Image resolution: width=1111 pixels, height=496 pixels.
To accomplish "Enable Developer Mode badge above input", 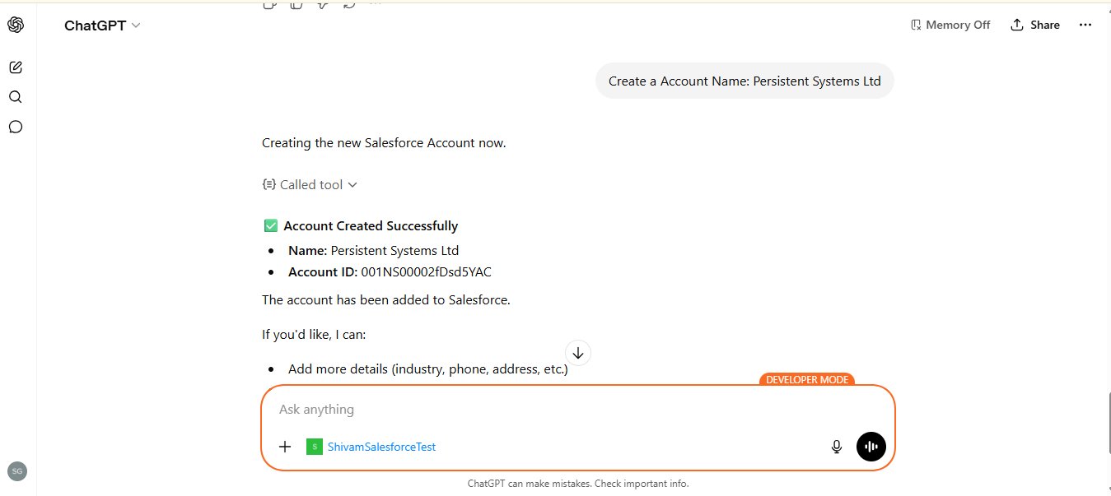I will pos(806,379).
